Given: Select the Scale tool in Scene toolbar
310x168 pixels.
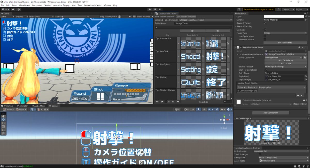Looking at the screenshot, I should tap(3, 126).
